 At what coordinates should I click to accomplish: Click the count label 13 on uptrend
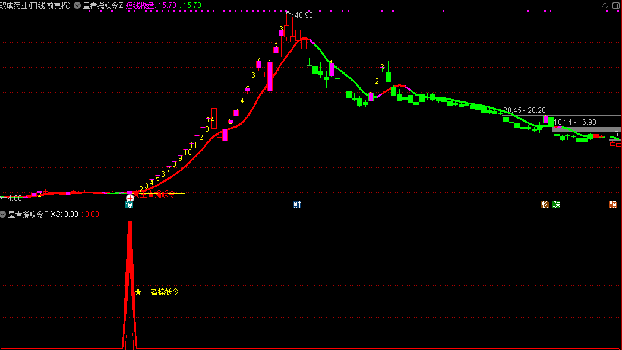click(205, 129)
